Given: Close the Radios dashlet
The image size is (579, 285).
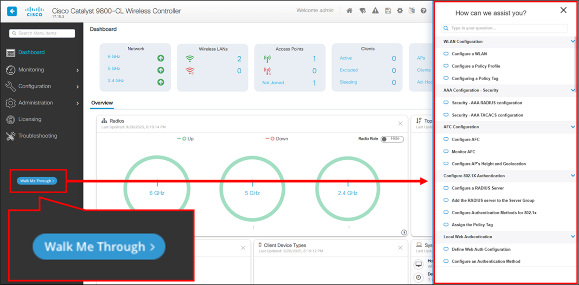Looking at the screenshot, I should coord(400,123).
